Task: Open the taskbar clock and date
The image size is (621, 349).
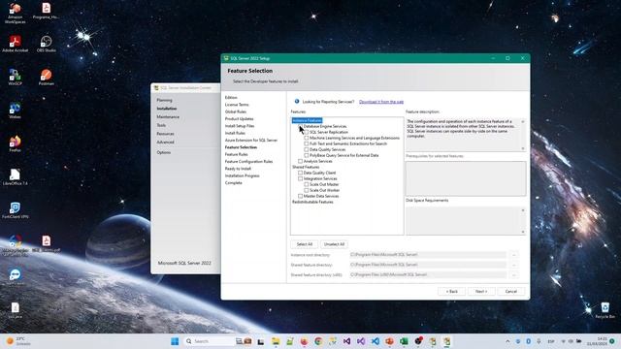Action: point(598,341)
